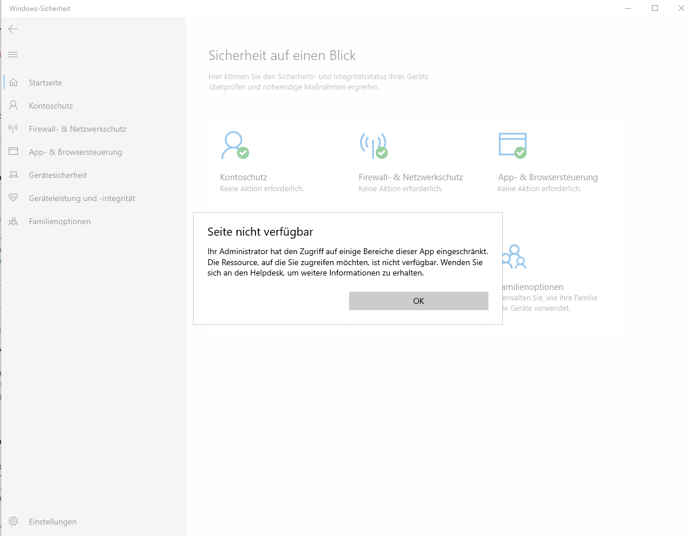Viewport: 693px width, 536px height.
Task: Toggle the hamburger navigation menu
Action: coord(13,55)
